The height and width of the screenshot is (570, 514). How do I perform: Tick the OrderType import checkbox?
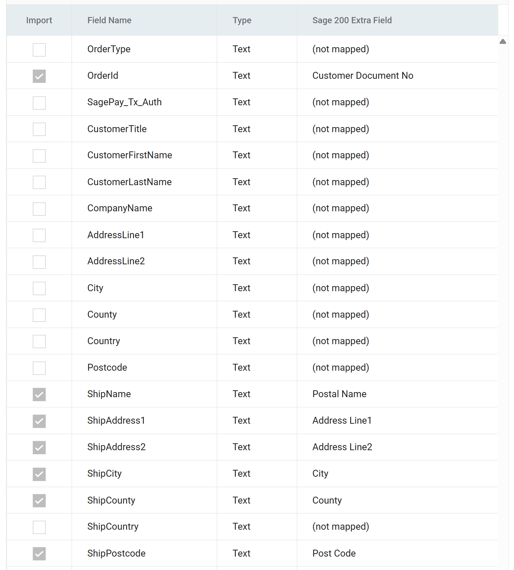click(39, 50)
